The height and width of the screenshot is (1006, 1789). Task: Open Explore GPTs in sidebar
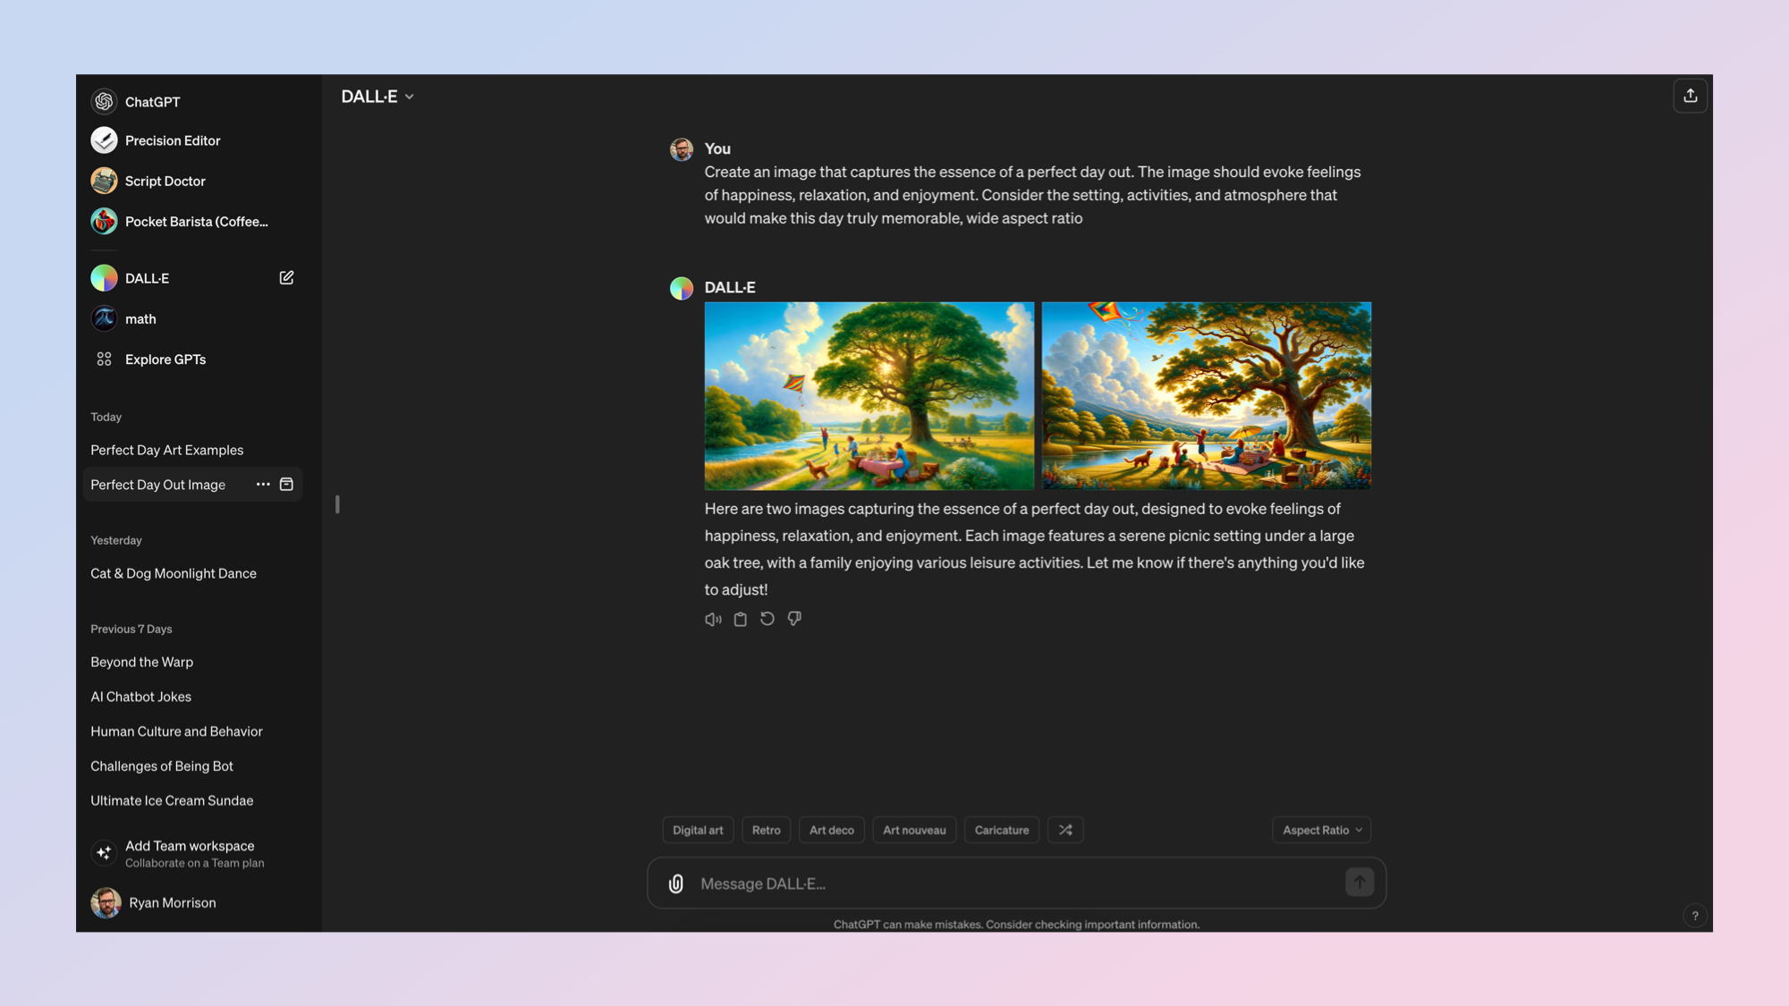click(x=165, y=359)
